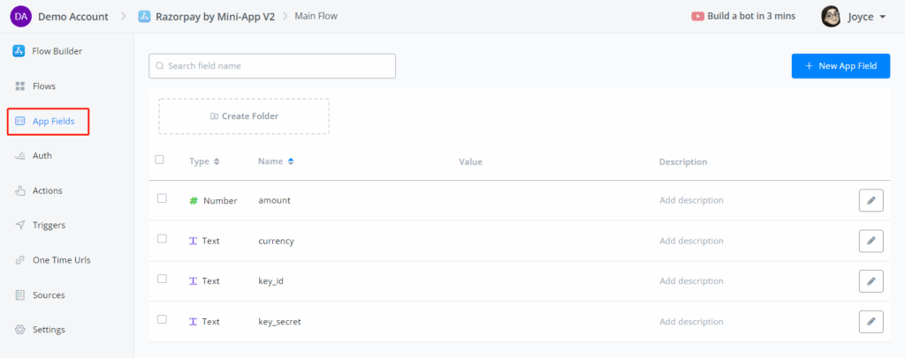Click the pencil edit icon for currency
Screen dimensions: 905x358
click(871, 241)
